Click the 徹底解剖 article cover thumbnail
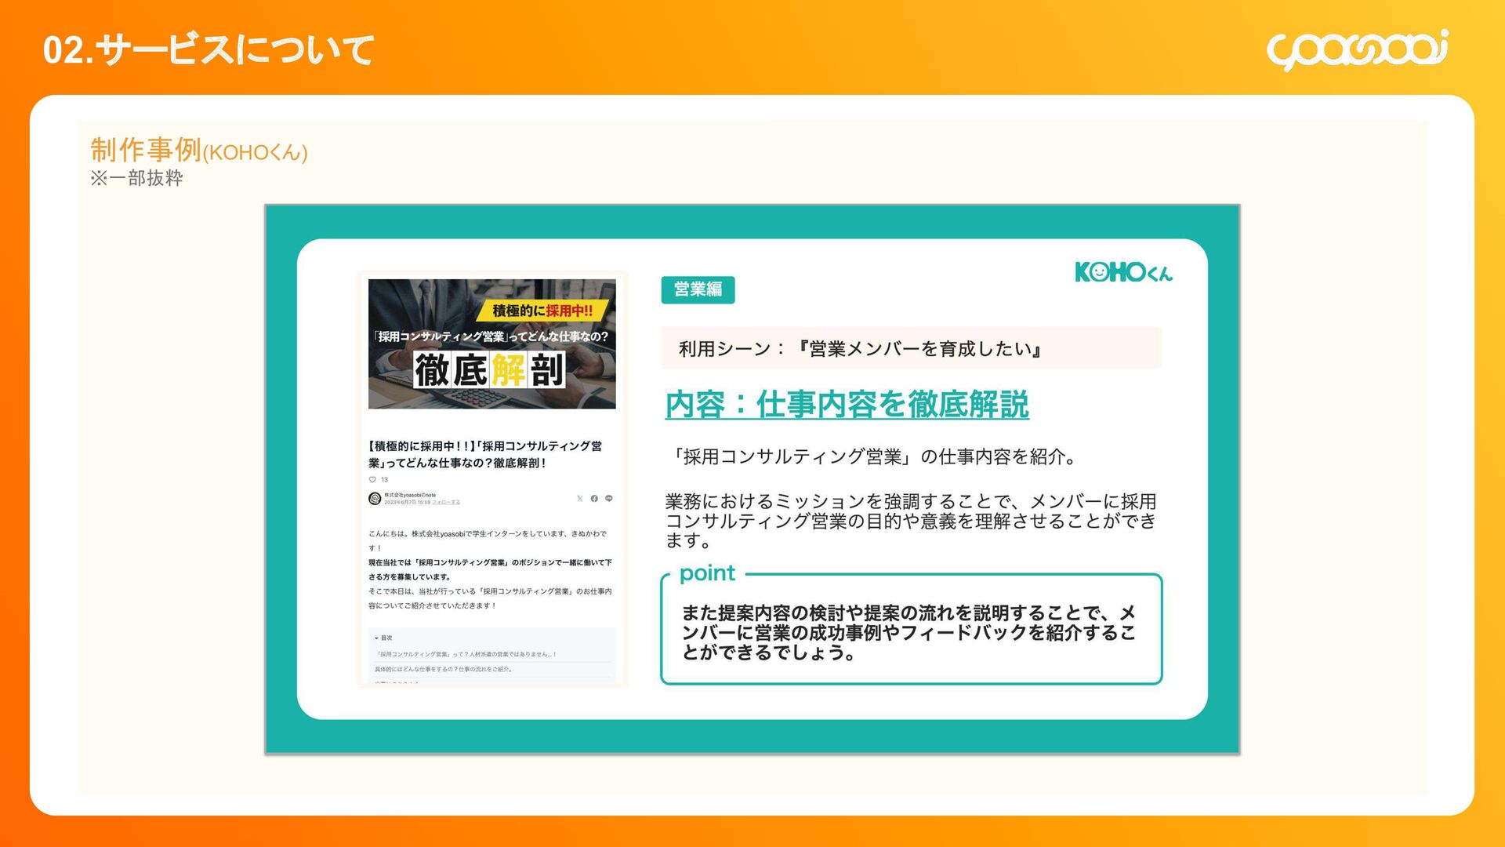This screenshot has width=1505, height=847. coord(491,344)
